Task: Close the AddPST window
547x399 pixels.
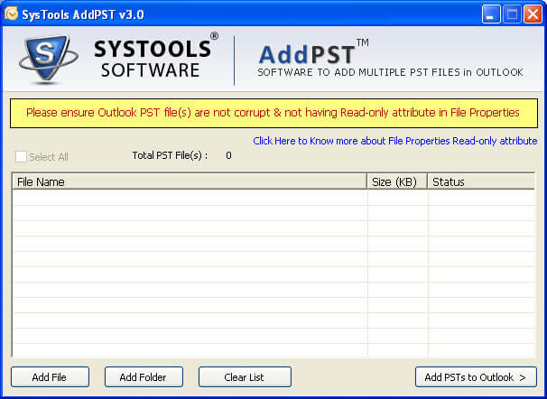Action: pos(533,14)
